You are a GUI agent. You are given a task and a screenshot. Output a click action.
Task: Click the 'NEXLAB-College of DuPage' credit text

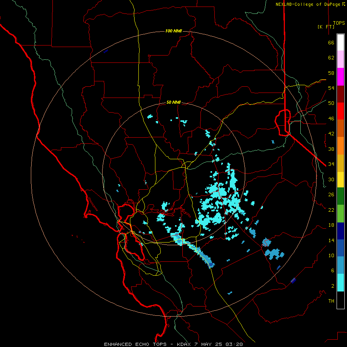pyautogui.click(x=308, y=4)
